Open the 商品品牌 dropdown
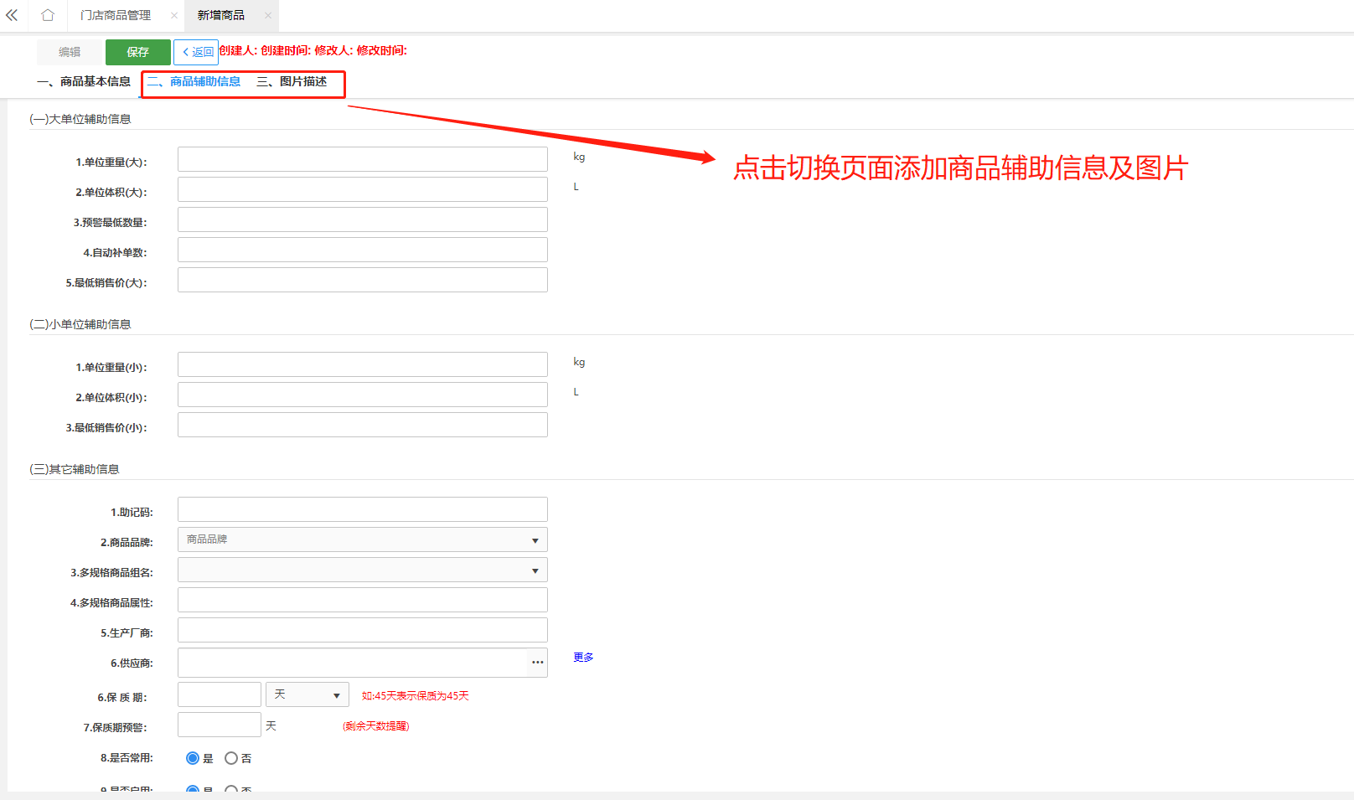The height and width of the screenshot is (800, 1354). [x=362, y=540]
